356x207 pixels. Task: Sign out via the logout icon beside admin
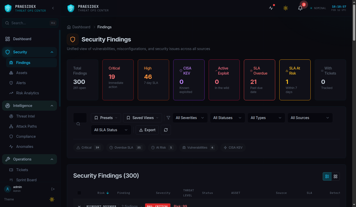53,189
